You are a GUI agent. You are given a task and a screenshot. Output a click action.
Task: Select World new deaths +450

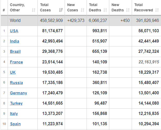click(125, 20)
